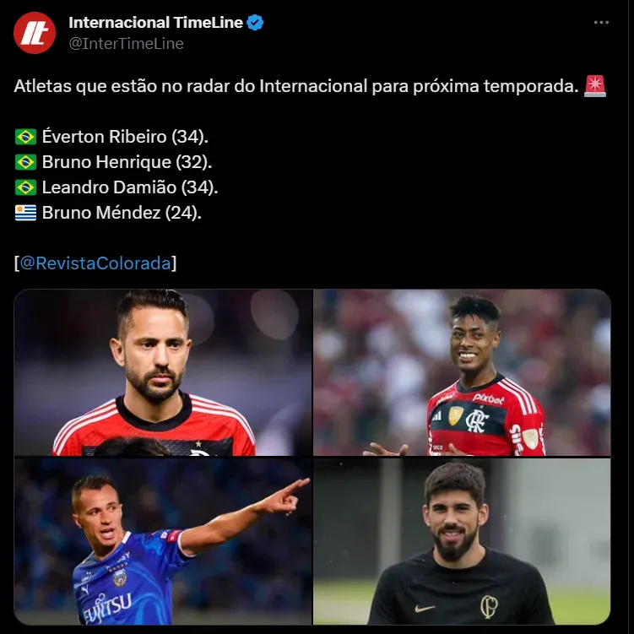Open the @InterTimeLine handle link

(126, 44)
